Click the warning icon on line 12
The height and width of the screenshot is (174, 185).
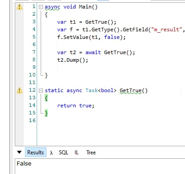pos(20,90)
